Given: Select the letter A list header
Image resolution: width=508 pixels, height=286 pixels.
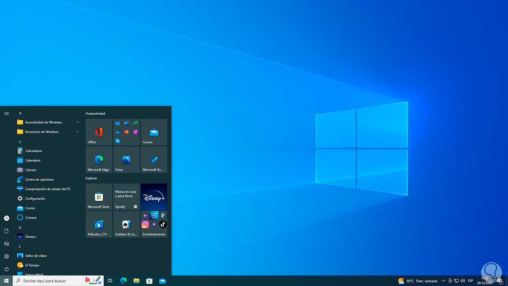Looking at the screenshot, I should click(20, 113).
